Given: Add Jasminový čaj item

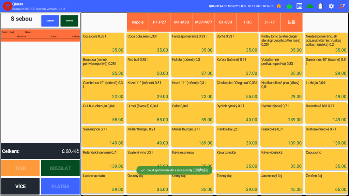Looking at the screenshot, I should 282,183.
